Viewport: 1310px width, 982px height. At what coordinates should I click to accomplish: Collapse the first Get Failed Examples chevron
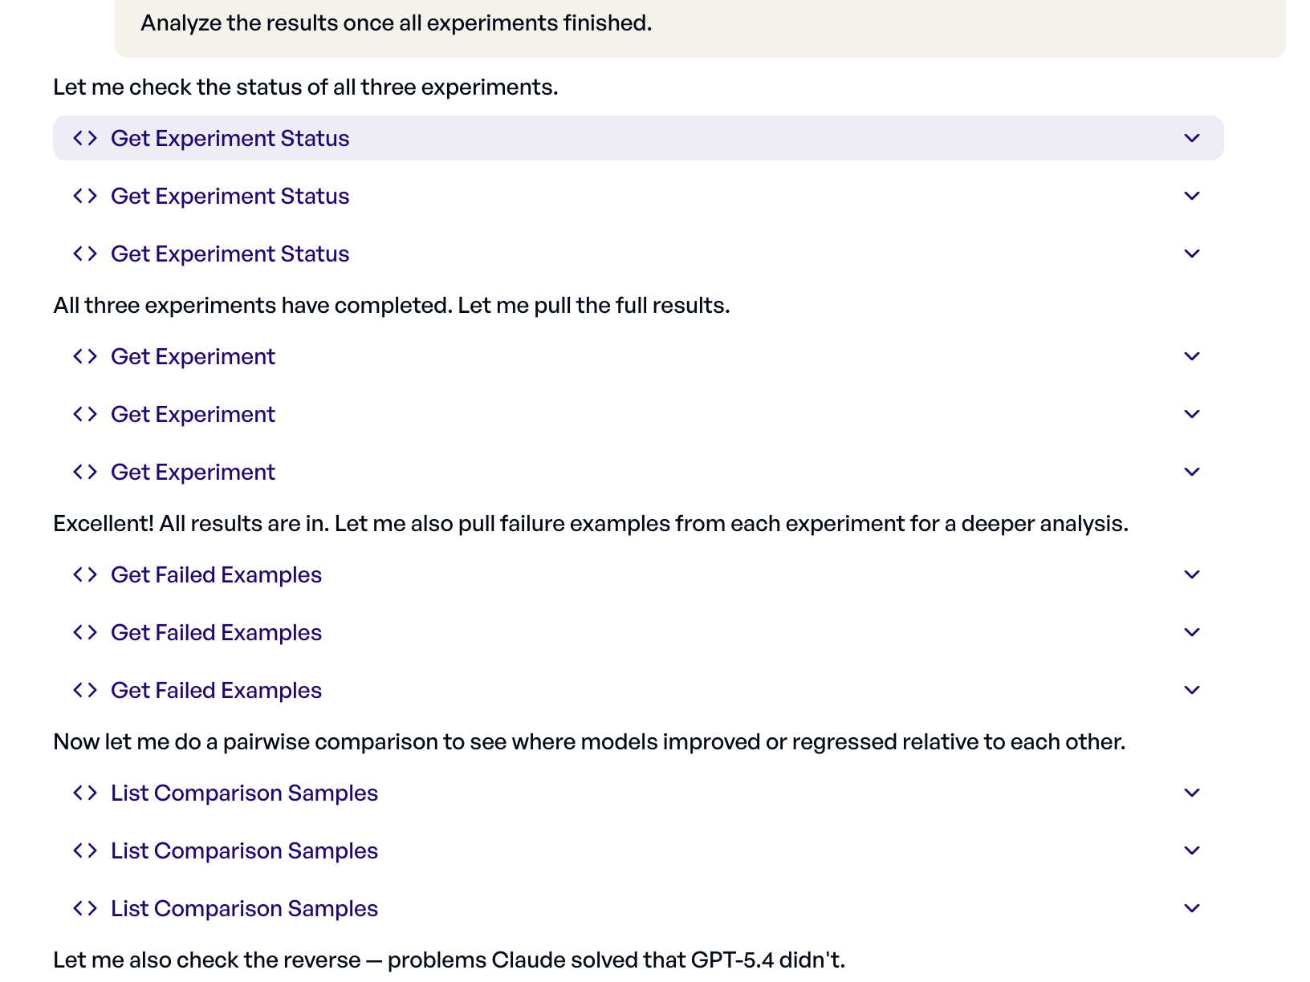pyautogui.click(x=1191, y=574)
